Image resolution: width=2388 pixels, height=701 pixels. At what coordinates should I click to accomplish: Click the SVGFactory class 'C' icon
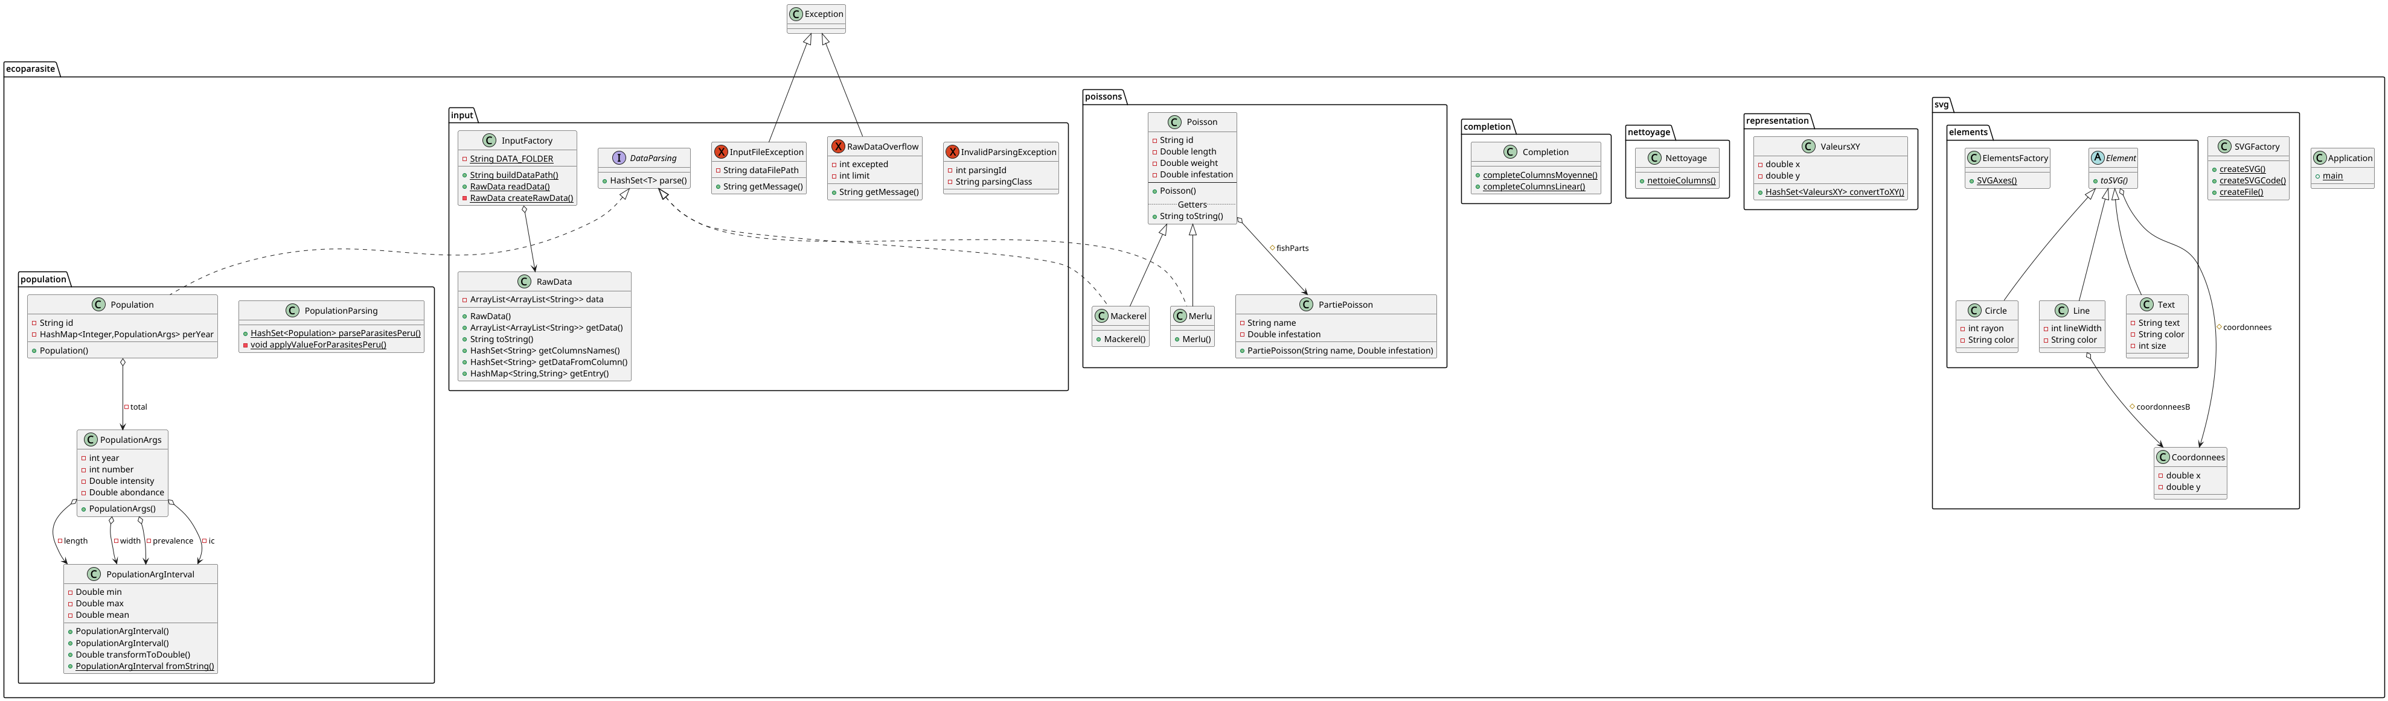[x=2225, y=147]
